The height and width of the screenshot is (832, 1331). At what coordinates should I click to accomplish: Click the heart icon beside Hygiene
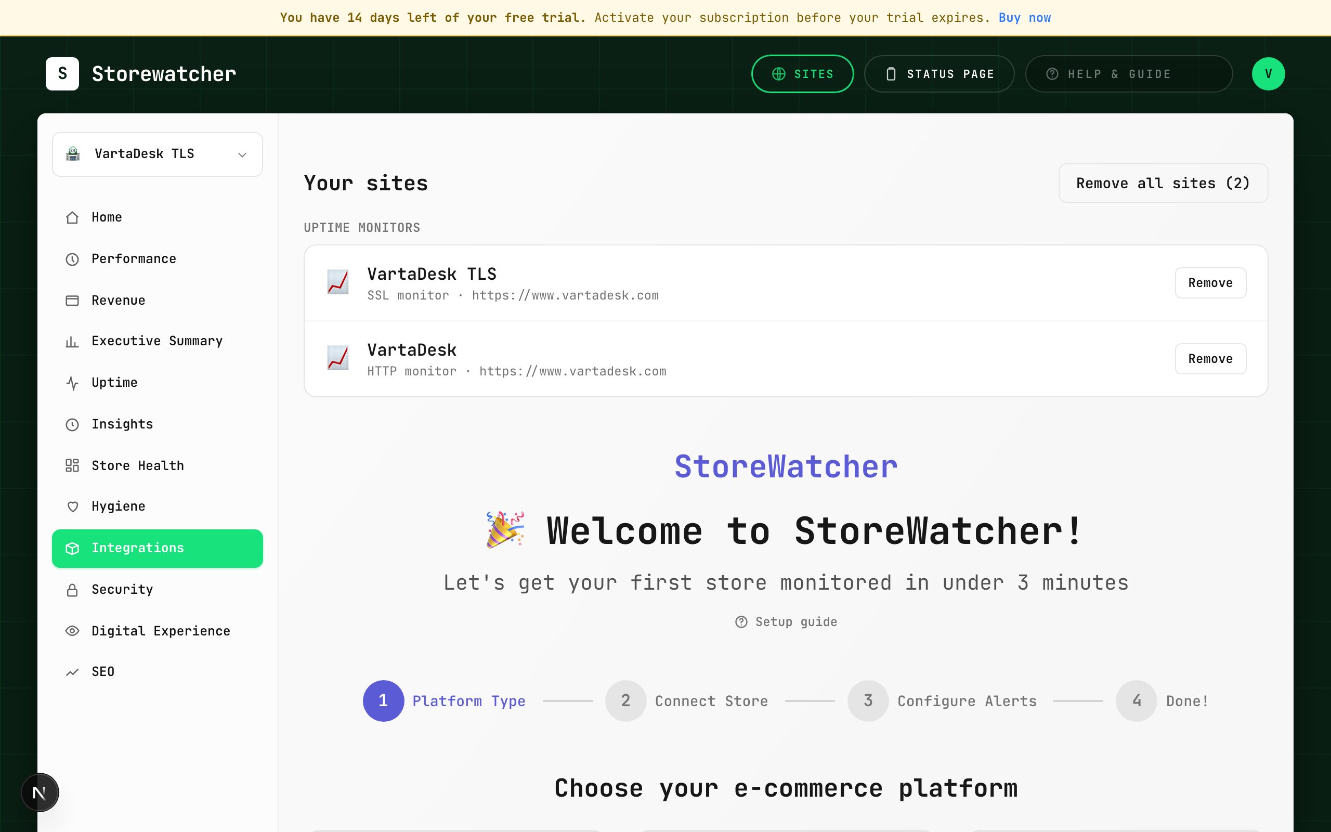[x=72, y=507]
